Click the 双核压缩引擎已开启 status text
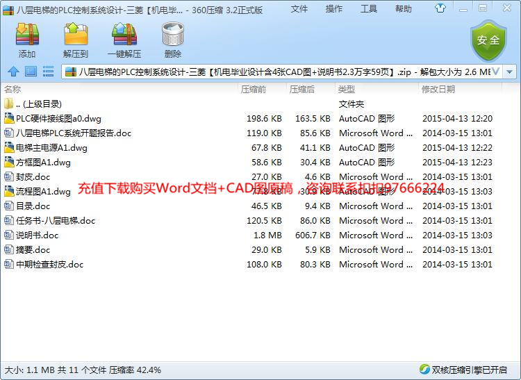 click(x=469, y=370)
